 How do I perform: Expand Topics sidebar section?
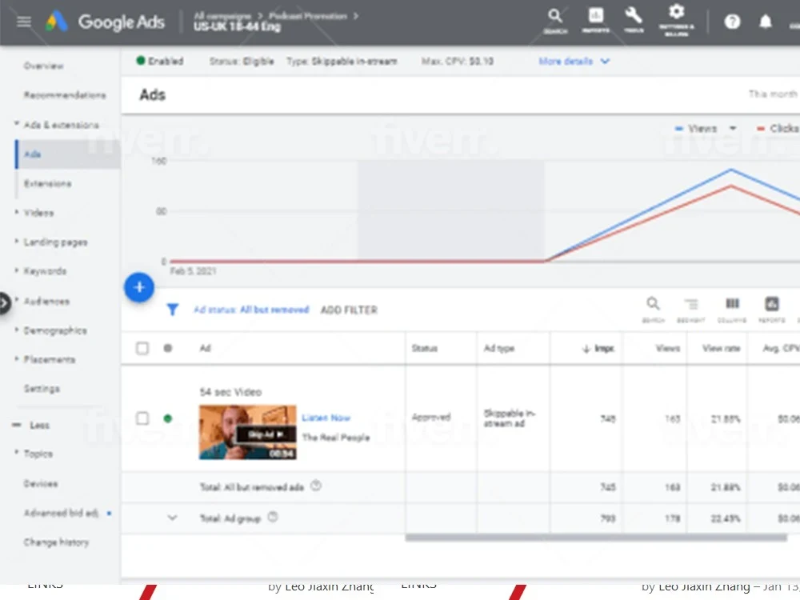(16, 453)
